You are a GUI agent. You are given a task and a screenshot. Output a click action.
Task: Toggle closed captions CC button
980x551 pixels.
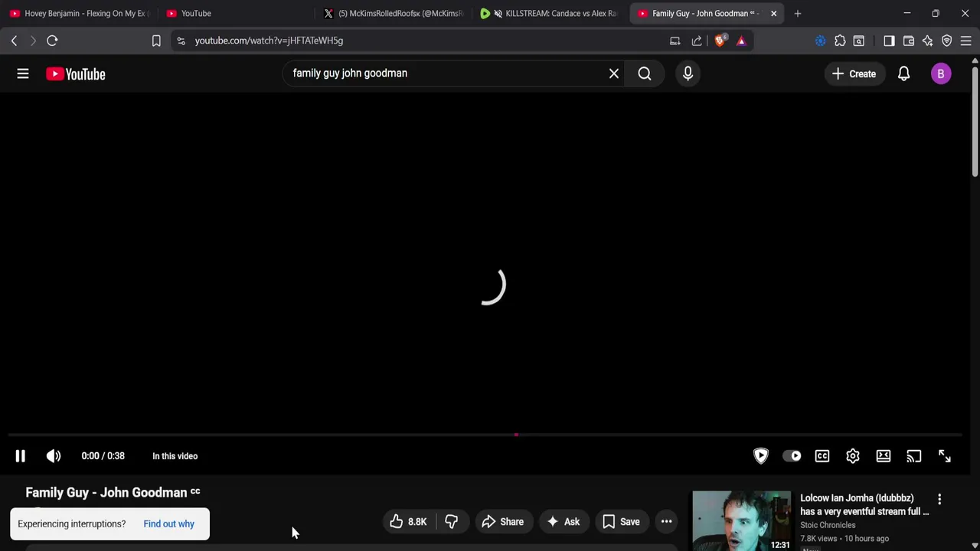[822, 456]
